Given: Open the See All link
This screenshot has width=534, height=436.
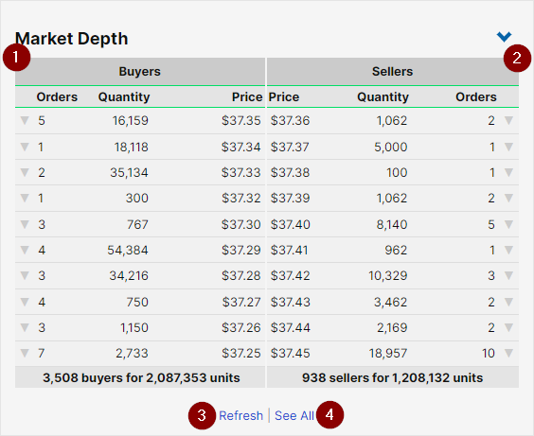Looking at the screenshot, I should [294, 415].
